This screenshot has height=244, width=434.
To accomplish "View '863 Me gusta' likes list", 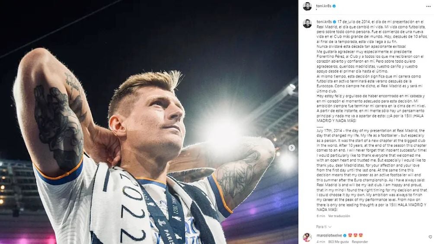I will 338,242.
